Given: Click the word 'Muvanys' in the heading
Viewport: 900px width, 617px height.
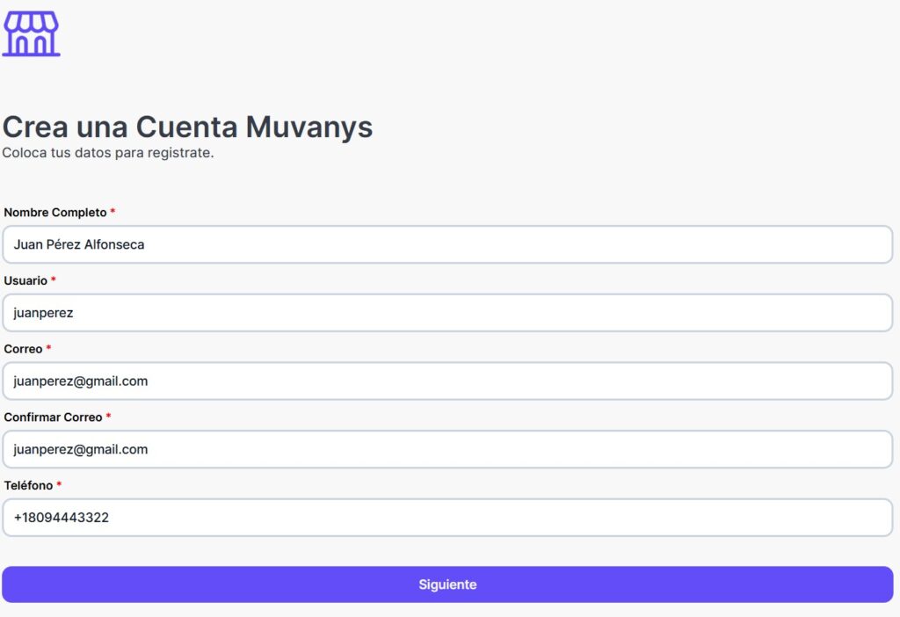Looking at the screenshot, I should pos(308,127).
